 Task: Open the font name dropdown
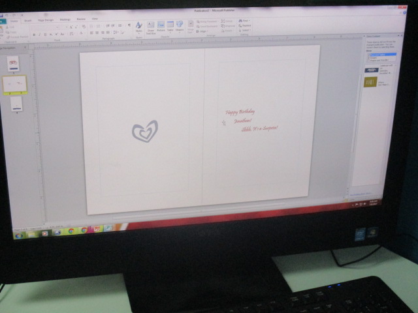[57, 27]
